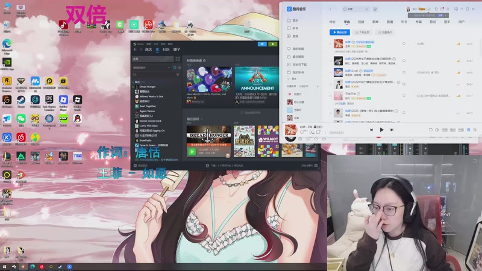Screen dimensions: 482x271
Task: Click Add a Game at Steam bottom
Action: (140, 166)
